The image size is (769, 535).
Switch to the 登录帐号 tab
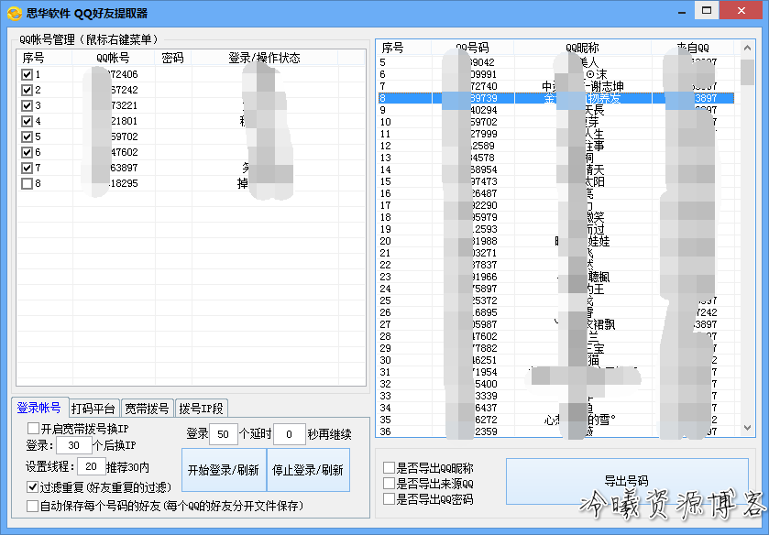[x=39, y=408]
